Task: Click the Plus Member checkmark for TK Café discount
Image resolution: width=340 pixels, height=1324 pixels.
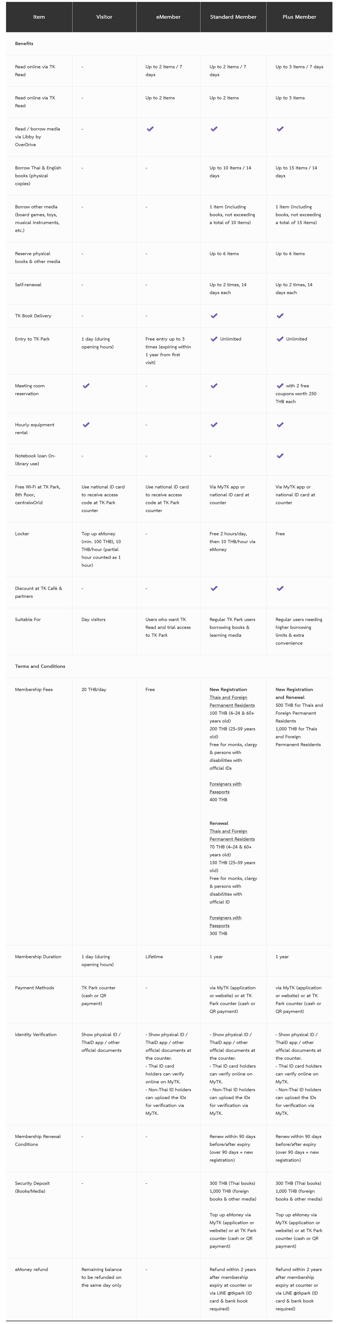Action: (x=280, y=588)
